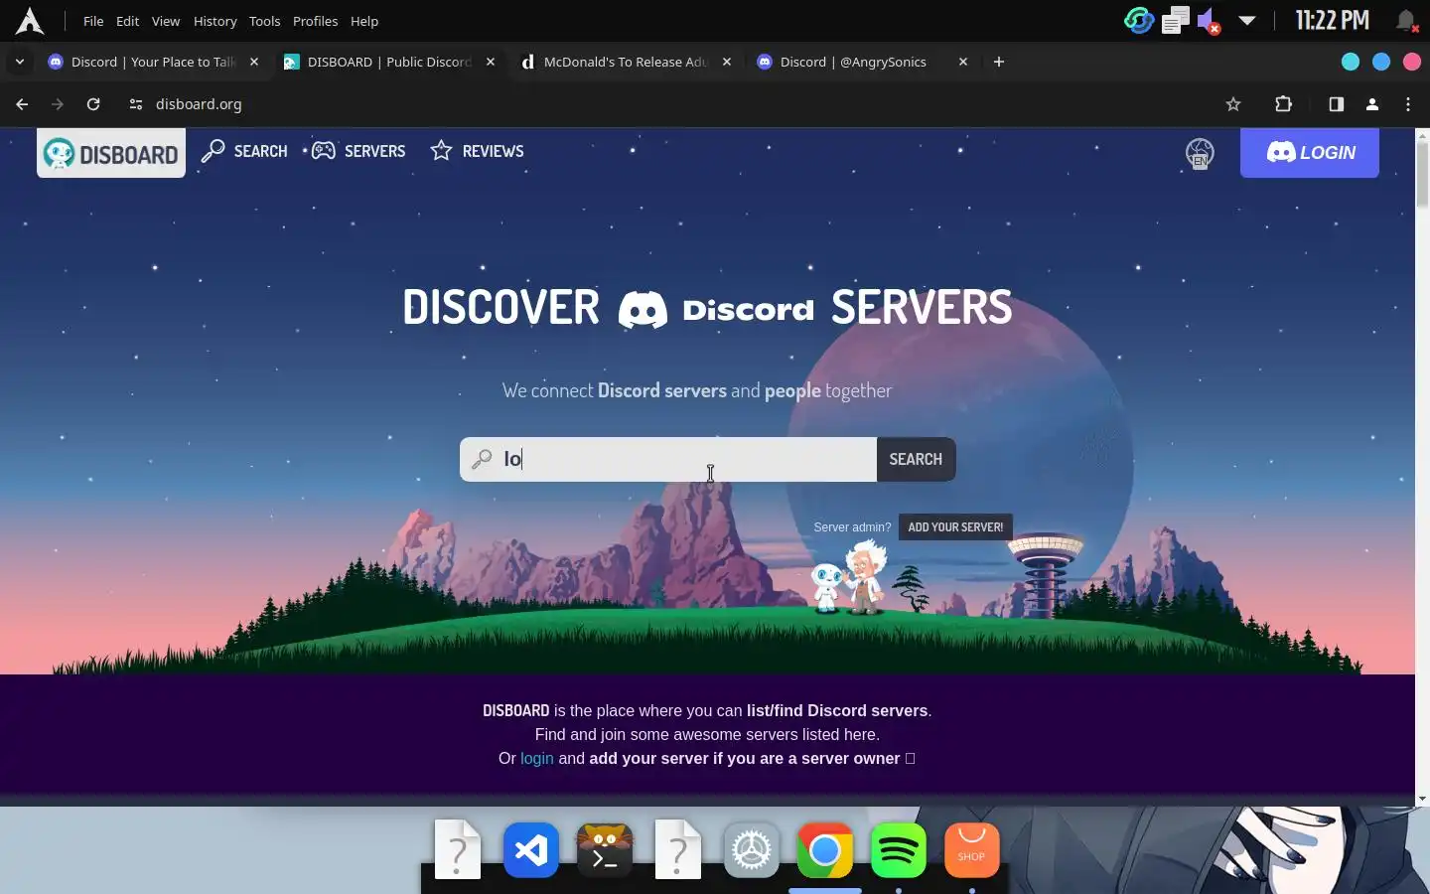The height and width of the screenshot is (894, 1430).
Task: Click the page scrollbar thumb
Action: (x=1422, y=175)
